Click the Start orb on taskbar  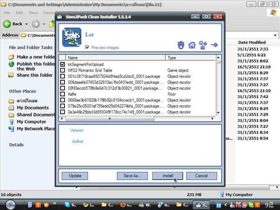11,205
